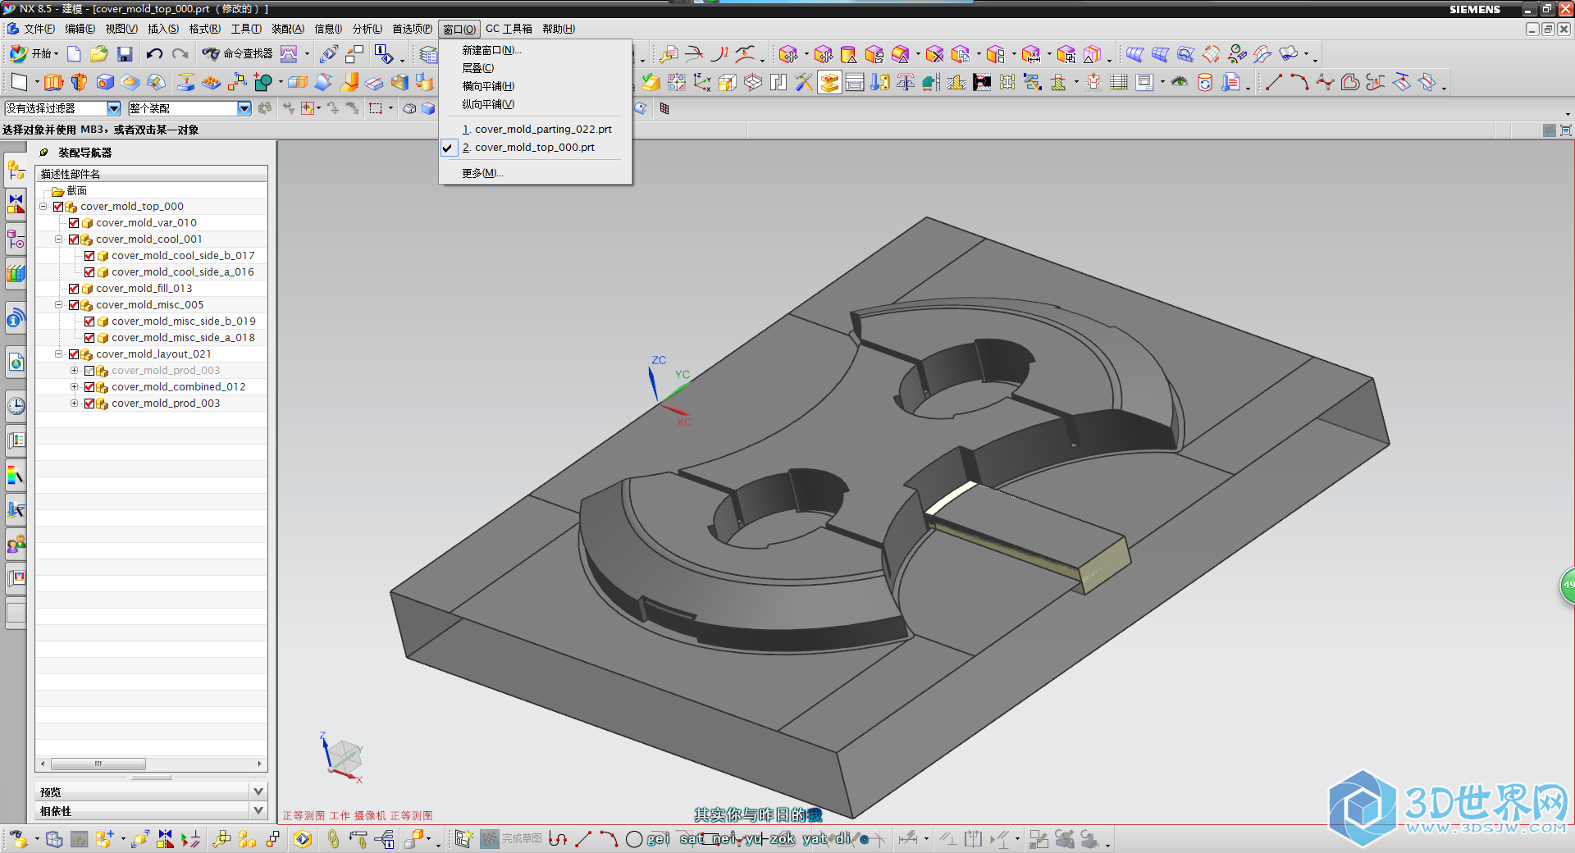1575x853 pixels.
Task: Click the navigator horizontal scrollbar thumb
Action: [98, 764]
